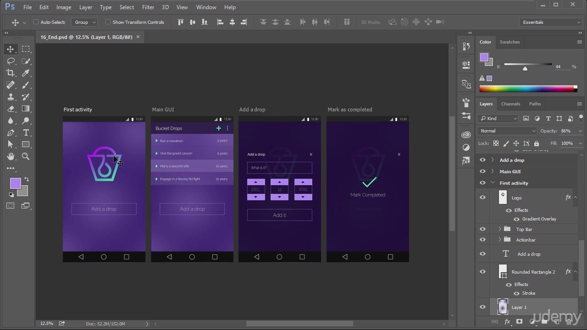Hide the Logo layer
Image resolution: width=587 pixels, height=330 pixels.
(x=482, y=198)
